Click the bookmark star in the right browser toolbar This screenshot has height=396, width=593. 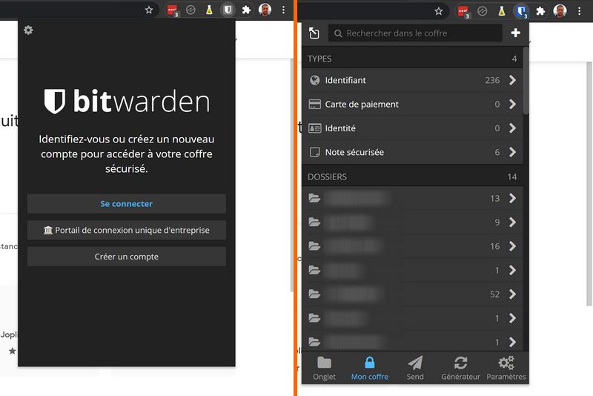click(x=439, y=11)
